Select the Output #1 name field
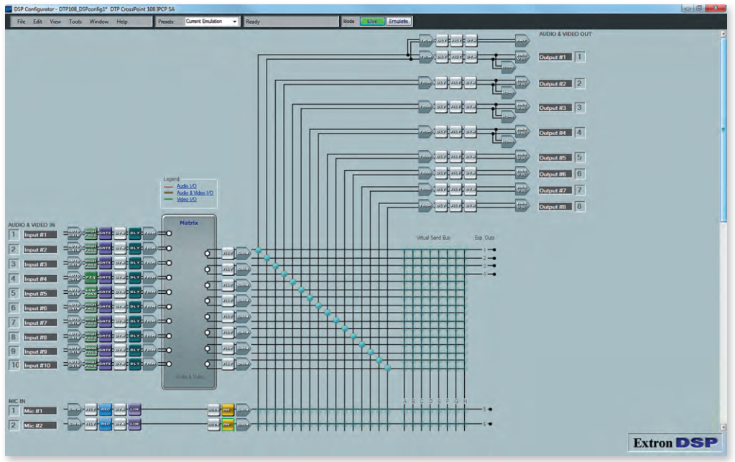This screenshot has width=735, height=462. coord(553,57)
